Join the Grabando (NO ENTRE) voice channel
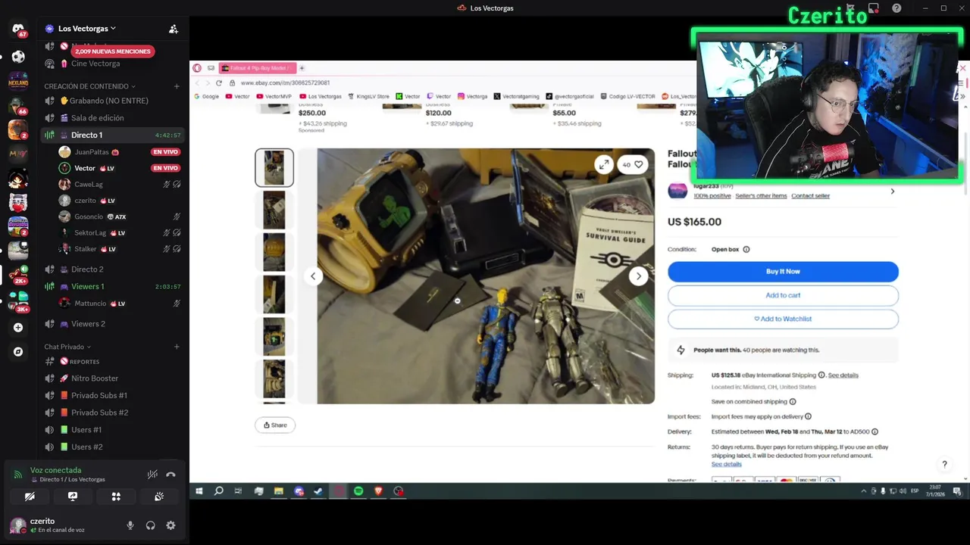Viewport: 970px width, 545px height. click(112, 101)
